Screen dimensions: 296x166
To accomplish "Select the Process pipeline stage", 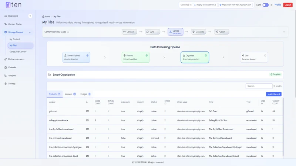I will click(135, 57).
